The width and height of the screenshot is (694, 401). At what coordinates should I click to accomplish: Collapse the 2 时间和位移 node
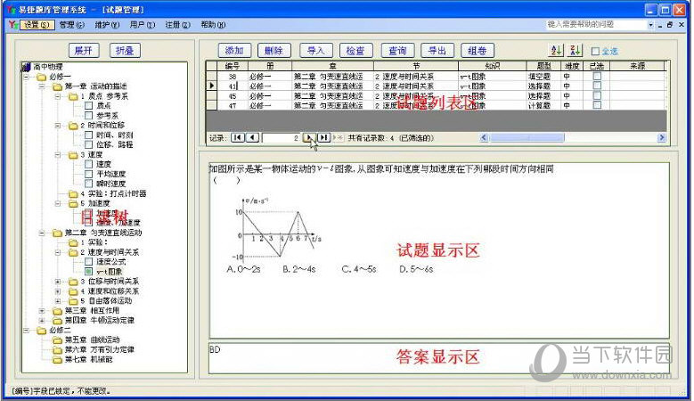click(58, 126)
